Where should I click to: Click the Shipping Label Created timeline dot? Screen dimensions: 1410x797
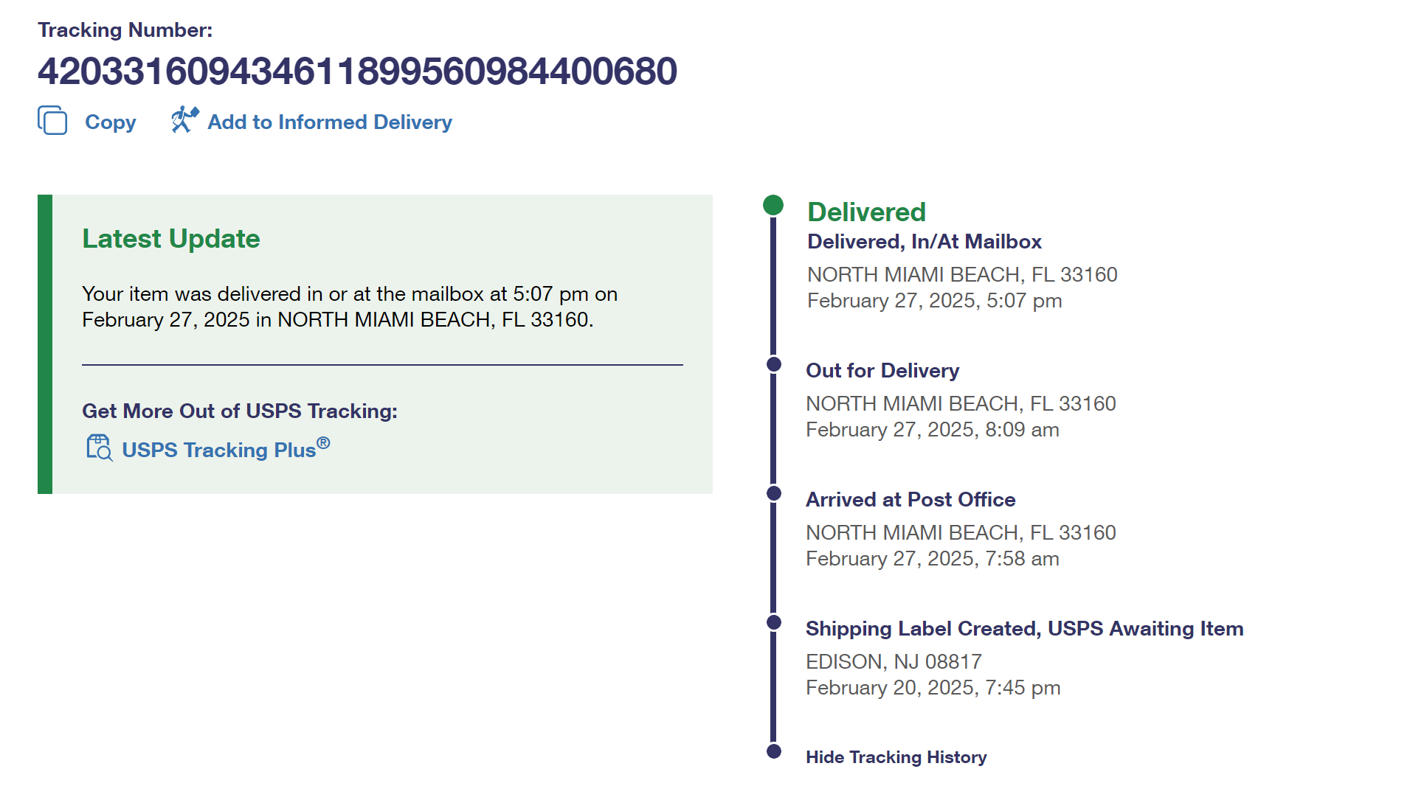tap(774, 622)
